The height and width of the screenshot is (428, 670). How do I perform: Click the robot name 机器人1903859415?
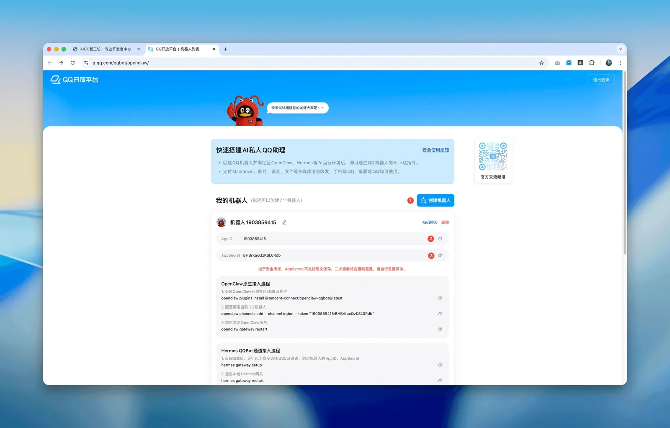click(253, 222)
